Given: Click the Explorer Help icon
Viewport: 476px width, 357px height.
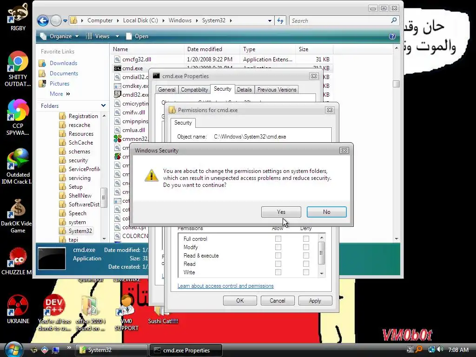Looking at the screenshot, I should click(392, 36).
